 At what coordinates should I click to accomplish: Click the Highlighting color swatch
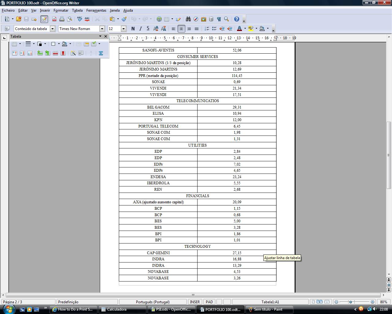251,29
